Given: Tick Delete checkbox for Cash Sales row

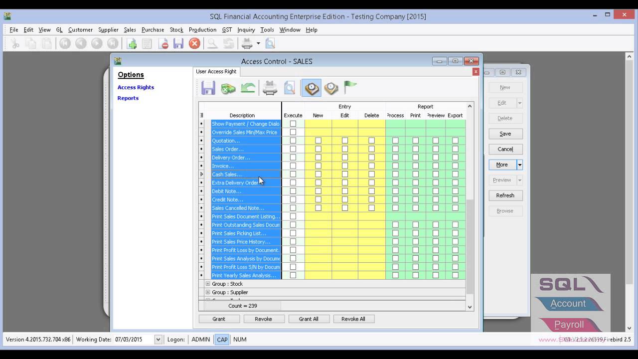Looking at the screenshot, I should 371,174.
